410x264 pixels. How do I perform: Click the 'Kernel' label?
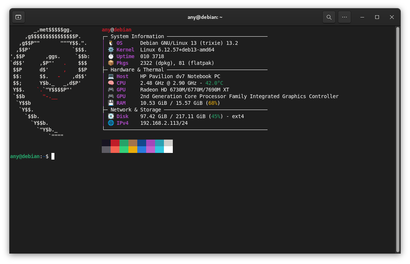point(125,50)
